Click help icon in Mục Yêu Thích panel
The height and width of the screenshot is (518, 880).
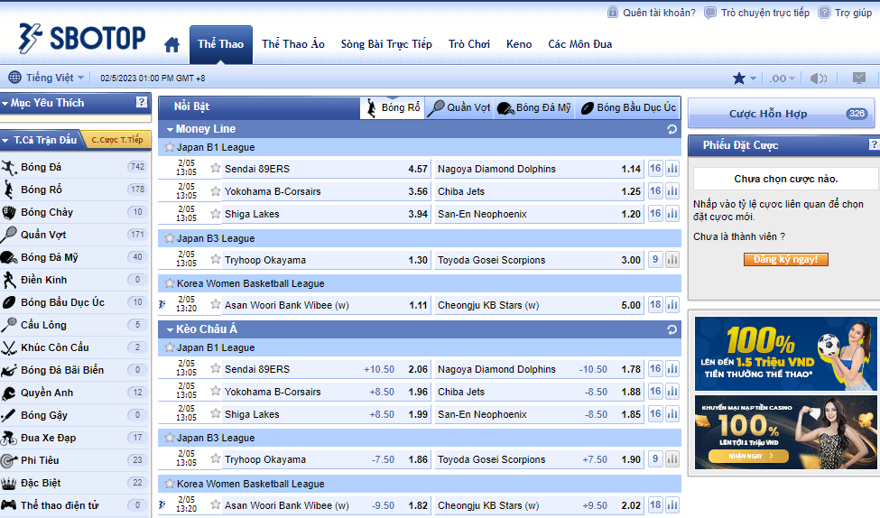142,103
